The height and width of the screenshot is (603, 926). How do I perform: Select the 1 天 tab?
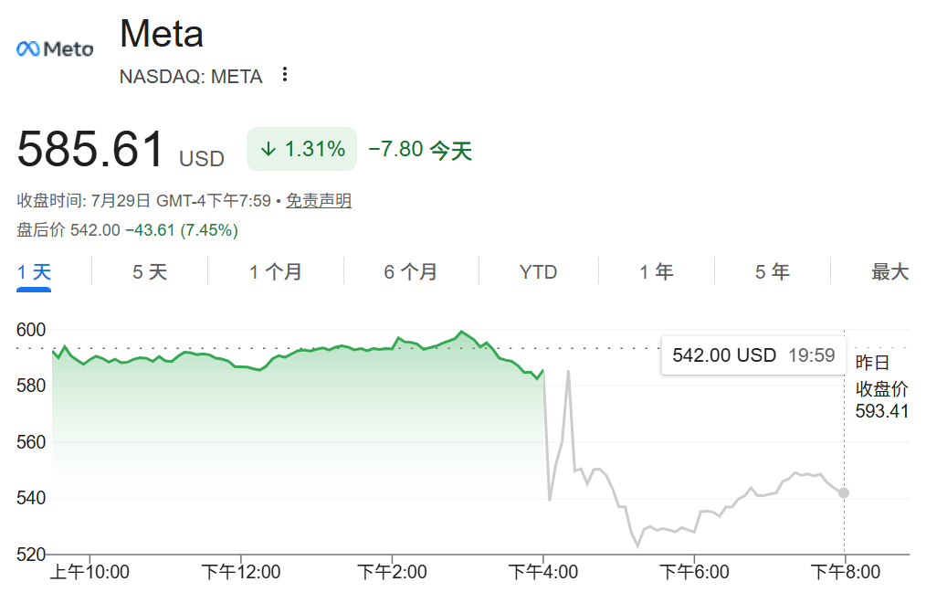pos(34,272)
